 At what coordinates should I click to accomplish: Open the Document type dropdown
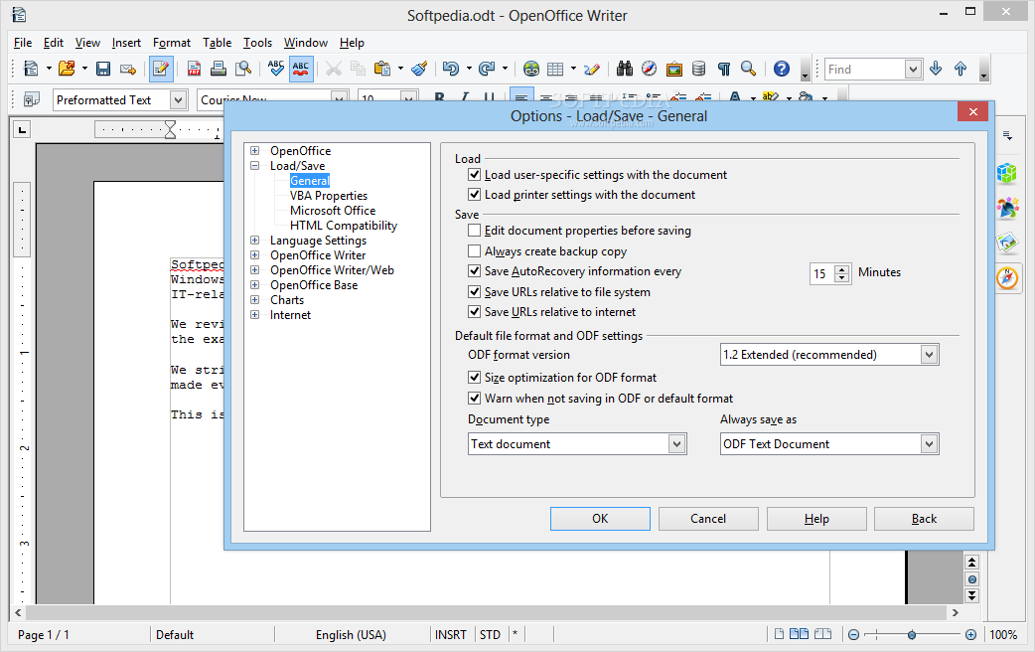pyautogui.click(x=676, y=444)
